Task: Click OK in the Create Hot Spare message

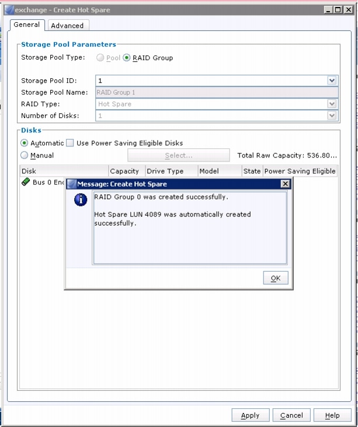Action: 276,278
